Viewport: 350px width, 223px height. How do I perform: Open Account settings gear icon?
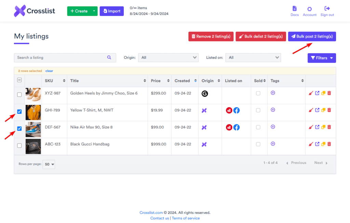coord(309,9)
